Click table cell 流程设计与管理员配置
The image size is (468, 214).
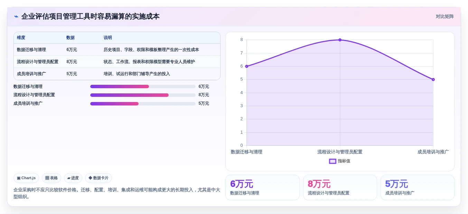point(38,62)
